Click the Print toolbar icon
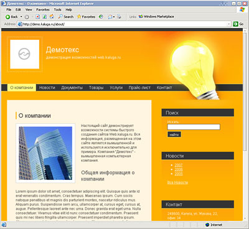This screenshot has height=229, width=249. point(119,17)
